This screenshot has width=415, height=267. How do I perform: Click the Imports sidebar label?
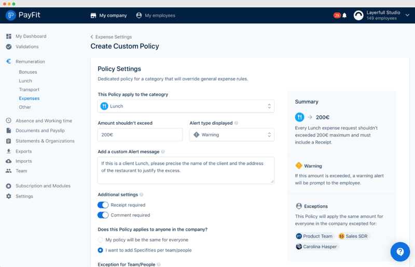point(23,161)
